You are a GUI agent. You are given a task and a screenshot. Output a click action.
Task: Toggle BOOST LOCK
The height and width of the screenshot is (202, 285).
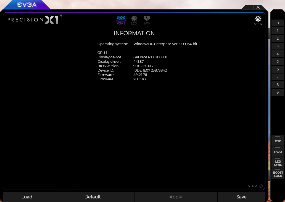(278, 174)
